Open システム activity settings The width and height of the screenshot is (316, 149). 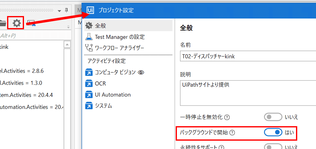click(128, 106)
